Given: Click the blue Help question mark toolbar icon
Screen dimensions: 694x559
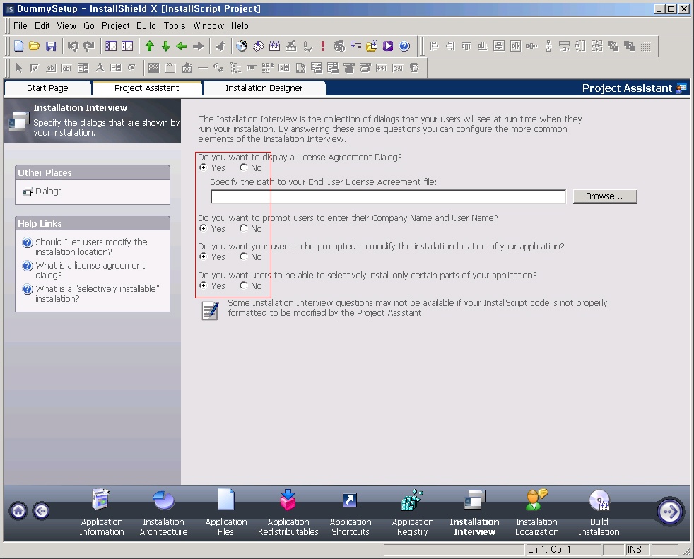Looking at the screenshot, I should [x=404, y=46].
